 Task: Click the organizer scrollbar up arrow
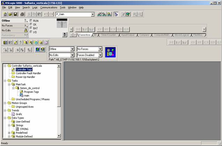click(x=59, y=66)
